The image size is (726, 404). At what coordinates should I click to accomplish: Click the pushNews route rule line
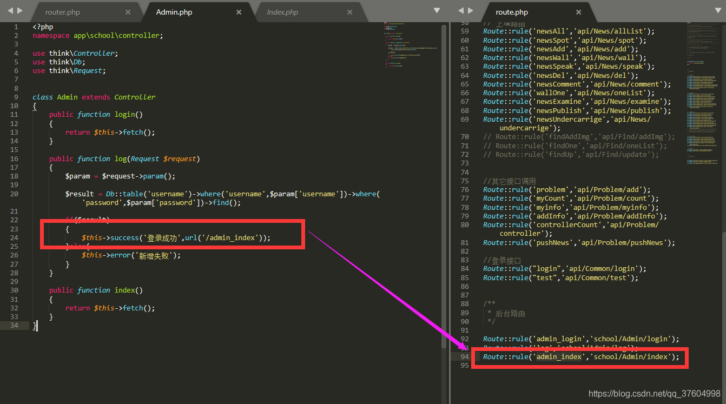579,242
